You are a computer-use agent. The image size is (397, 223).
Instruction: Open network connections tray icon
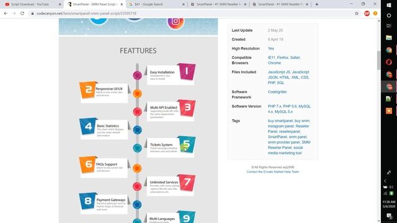(385, 193)
